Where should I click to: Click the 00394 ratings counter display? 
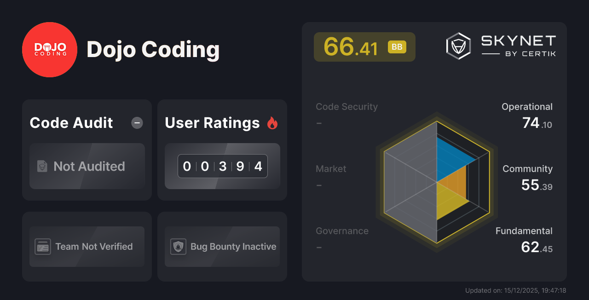pyautogui.click(x=223, y=166)
